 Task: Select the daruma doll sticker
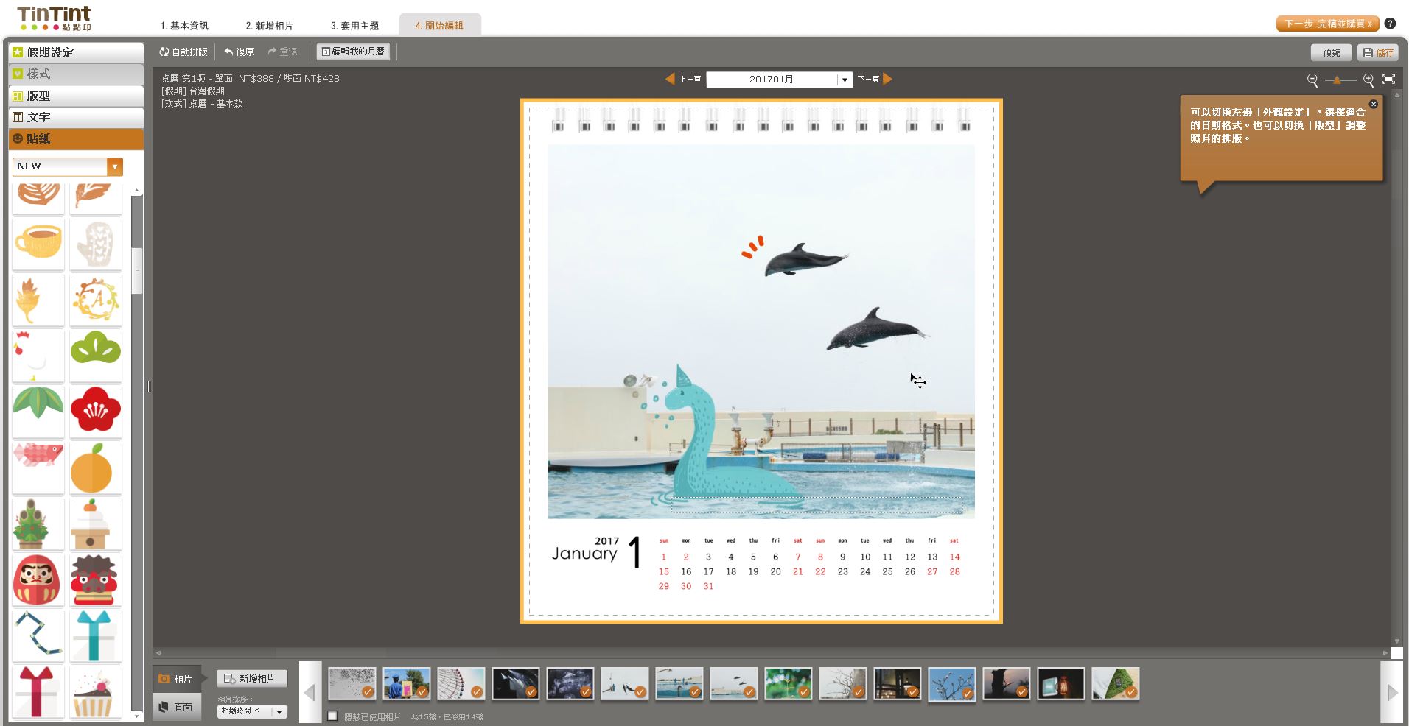38,579
